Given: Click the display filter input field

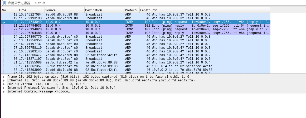Looking at the screenshot, I should tap(156, 3).
